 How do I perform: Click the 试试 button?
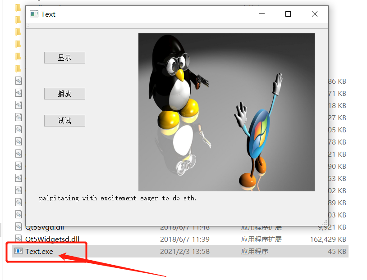click(x=64, y=121)
